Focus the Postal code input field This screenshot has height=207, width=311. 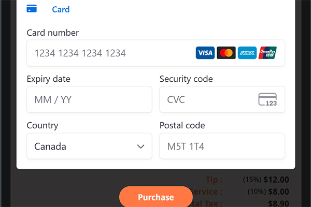(222, 146)
